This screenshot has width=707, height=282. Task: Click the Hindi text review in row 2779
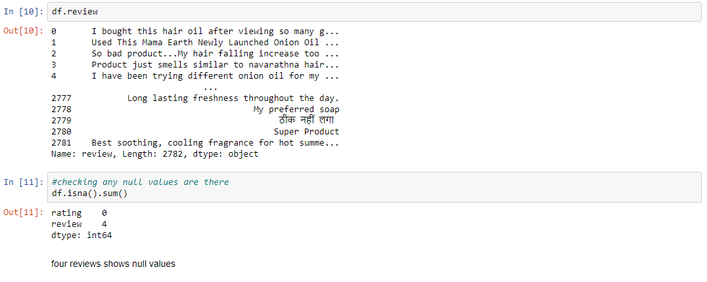[x=307, y=120]
